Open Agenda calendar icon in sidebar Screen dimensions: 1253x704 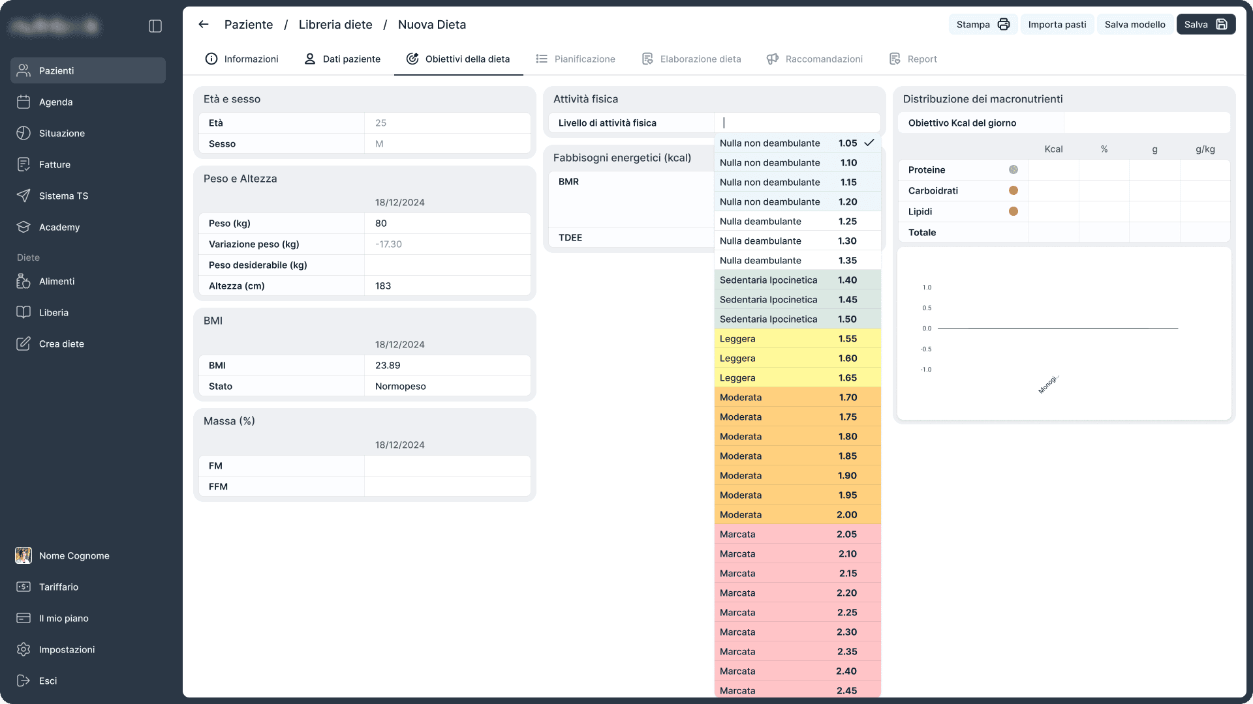pyautogui.click(x=23, y=102)
